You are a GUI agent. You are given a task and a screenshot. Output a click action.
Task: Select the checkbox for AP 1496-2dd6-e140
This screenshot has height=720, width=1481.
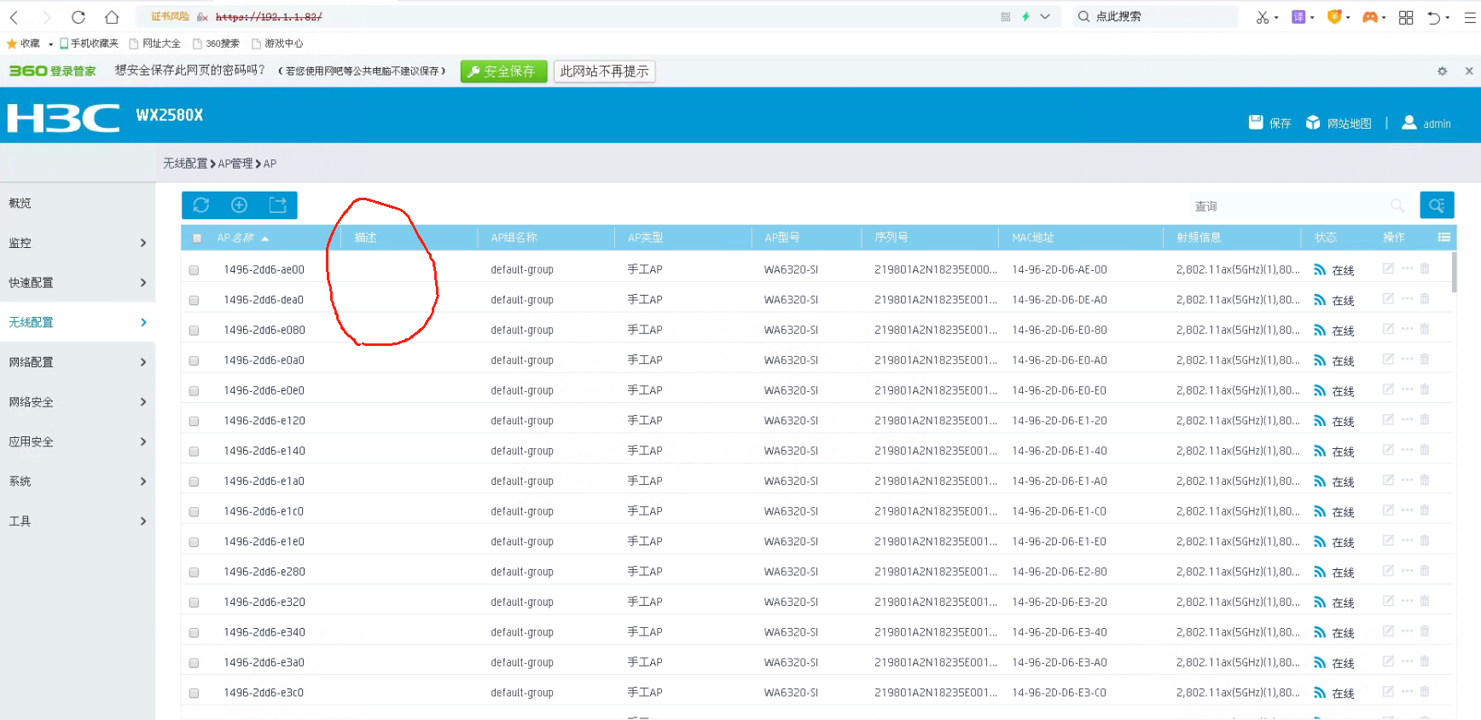click(195, 452)
